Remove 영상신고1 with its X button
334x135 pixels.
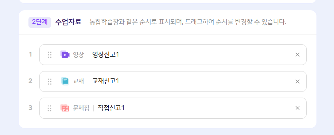298,55
